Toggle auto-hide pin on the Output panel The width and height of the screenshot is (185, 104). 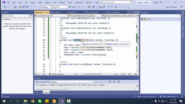click(134, 78)
